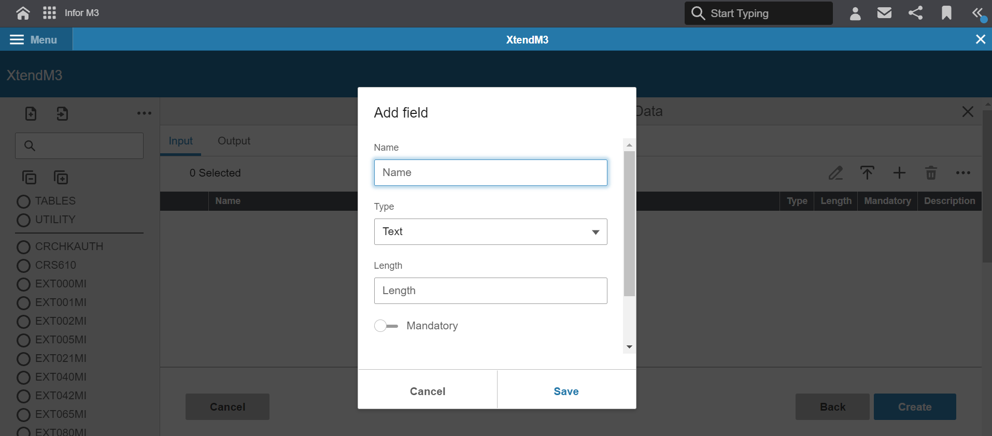The width and height of the screenshot is (992, 436).
Task: Click the collapse all icon in sidebar
Action: (30, 178)
